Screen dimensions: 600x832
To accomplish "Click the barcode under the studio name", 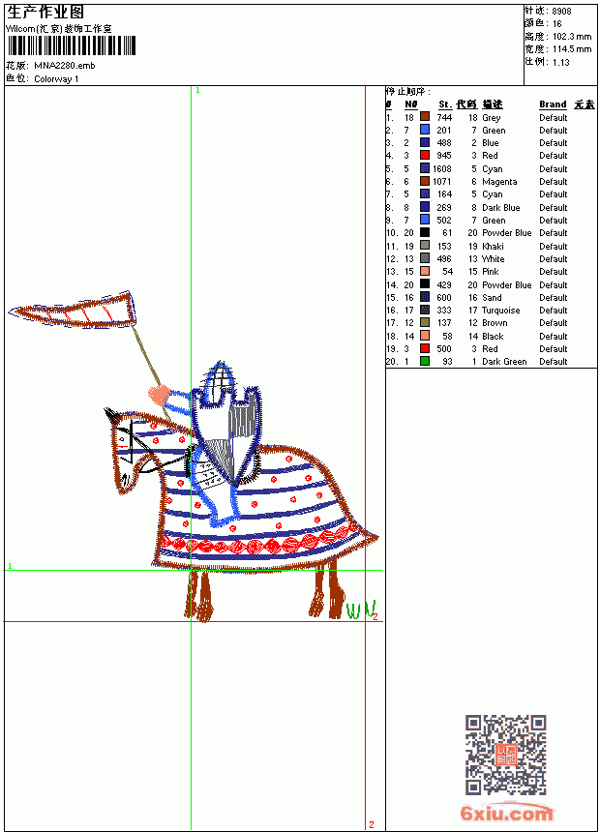I will 72,45.
